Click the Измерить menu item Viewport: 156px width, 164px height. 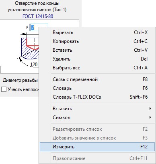click(x=97, y=147)
